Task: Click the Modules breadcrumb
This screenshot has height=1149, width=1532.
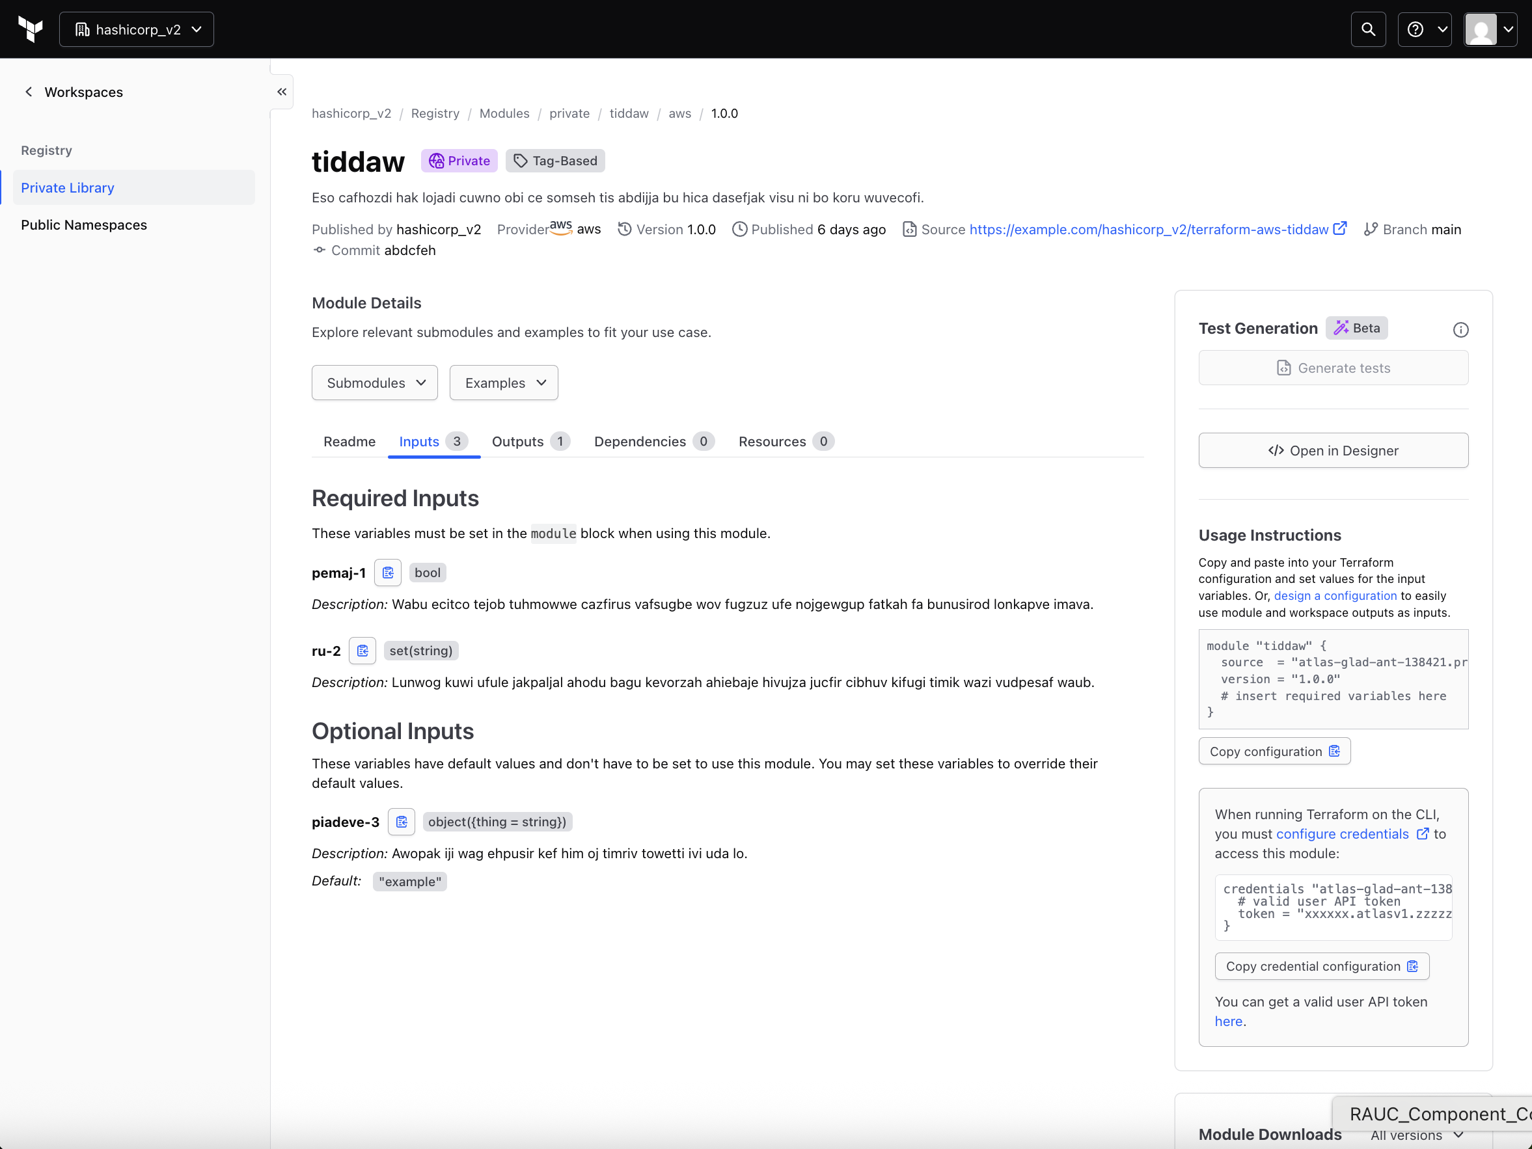Action: click(x=504, y=113)
